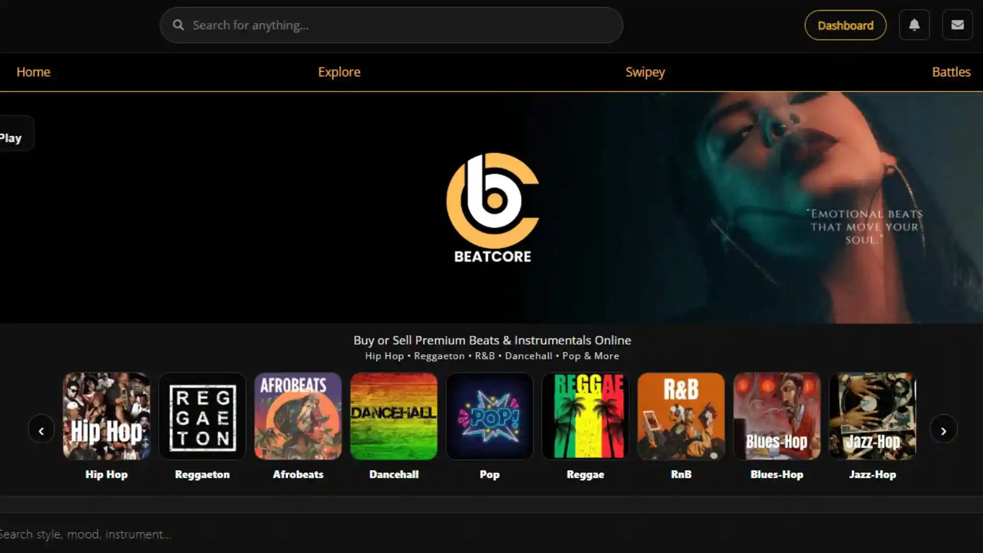Click the 'Emotional beats that move your soul' quote

(864, 227)
